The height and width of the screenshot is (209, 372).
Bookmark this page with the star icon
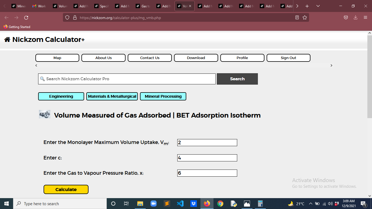click(305, 18)
